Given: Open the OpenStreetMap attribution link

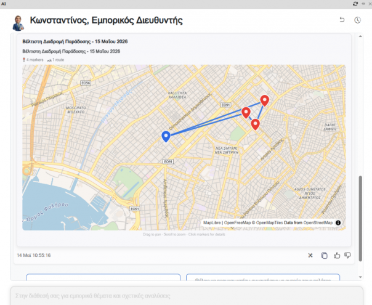Looking at the screenshot, I should (318, 222).
